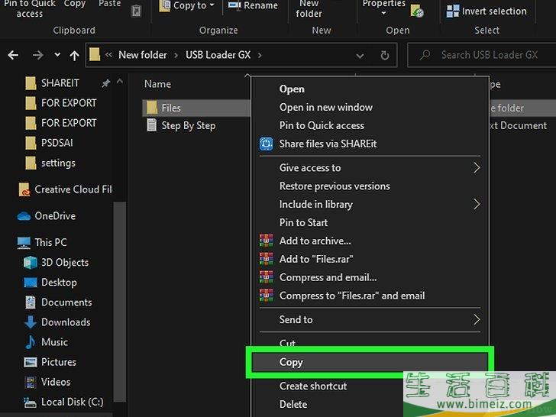
Task: Select the settings folder in sidebar
Action: coord(50,163)
